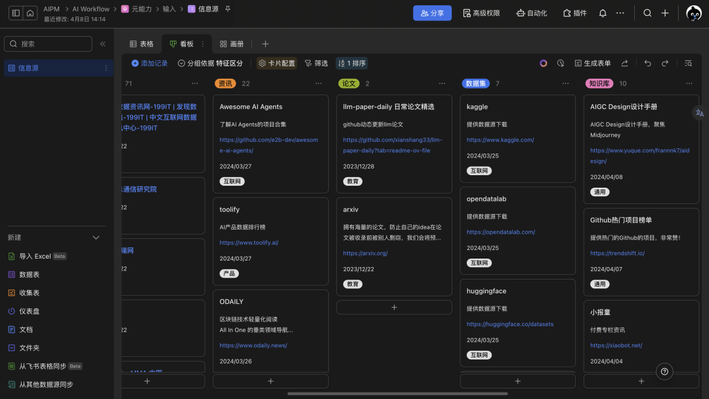Open the 插件 plugins menu
709x399 pixels.
point(575,13)
